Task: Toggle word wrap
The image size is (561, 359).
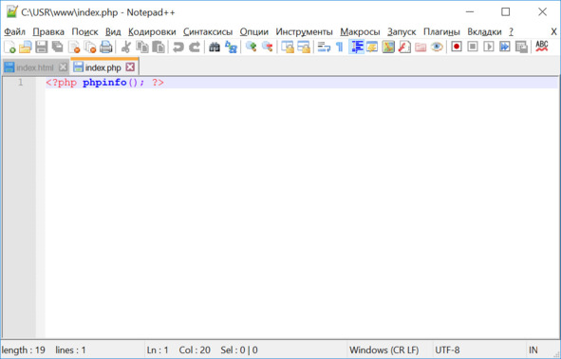Action: (324, 47)
